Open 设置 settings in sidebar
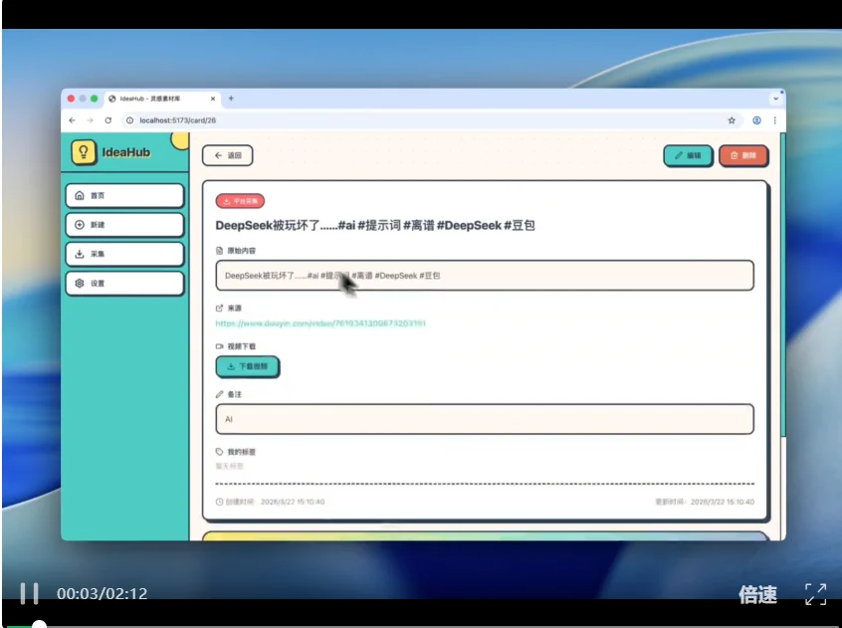Viewport: 842px width, 628px height. tap(124, 284)
